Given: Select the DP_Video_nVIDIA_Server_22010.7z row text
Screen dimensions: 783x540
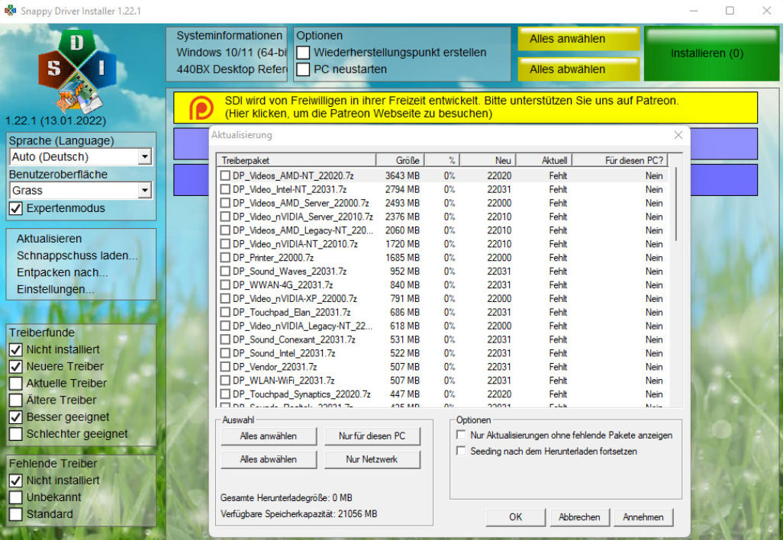Looking at the screenshot, I should click(303, 217).
